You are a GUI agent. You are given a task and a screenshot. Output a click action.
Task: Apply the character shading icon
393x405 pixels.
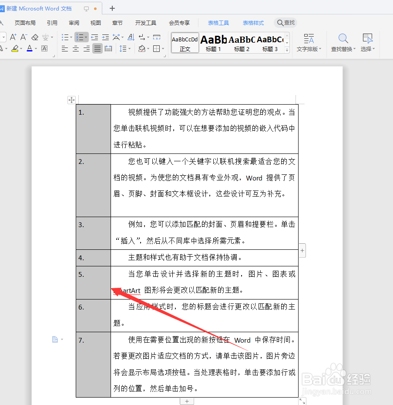[x=45, y=48]
